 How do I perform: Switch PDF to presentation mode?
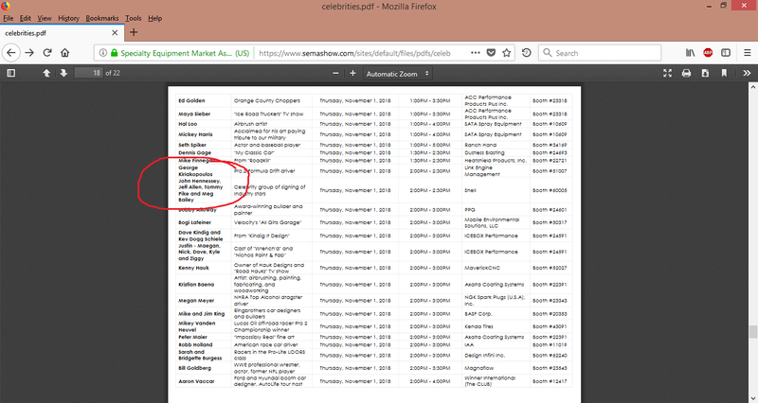[x=668, y=73]
